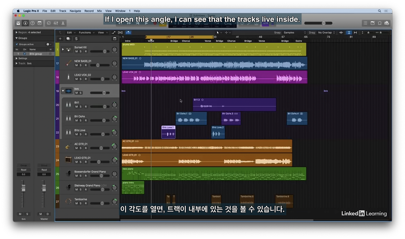Screen dimensions: 405x239
Task: Click the Master strip M mute button
Action: click(x=40, y=214)
